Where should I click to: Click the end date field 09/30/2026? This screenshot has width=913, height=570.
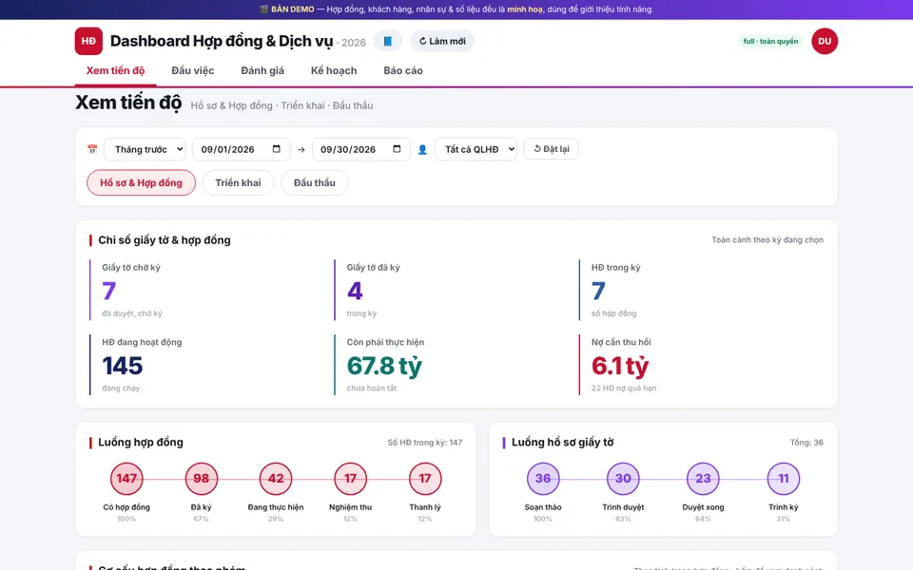(361, 149)
